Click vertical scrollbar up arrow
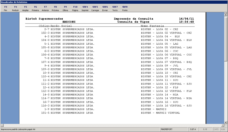The width and height of the screenshot is (228, 132). click(x=225, y=14)
